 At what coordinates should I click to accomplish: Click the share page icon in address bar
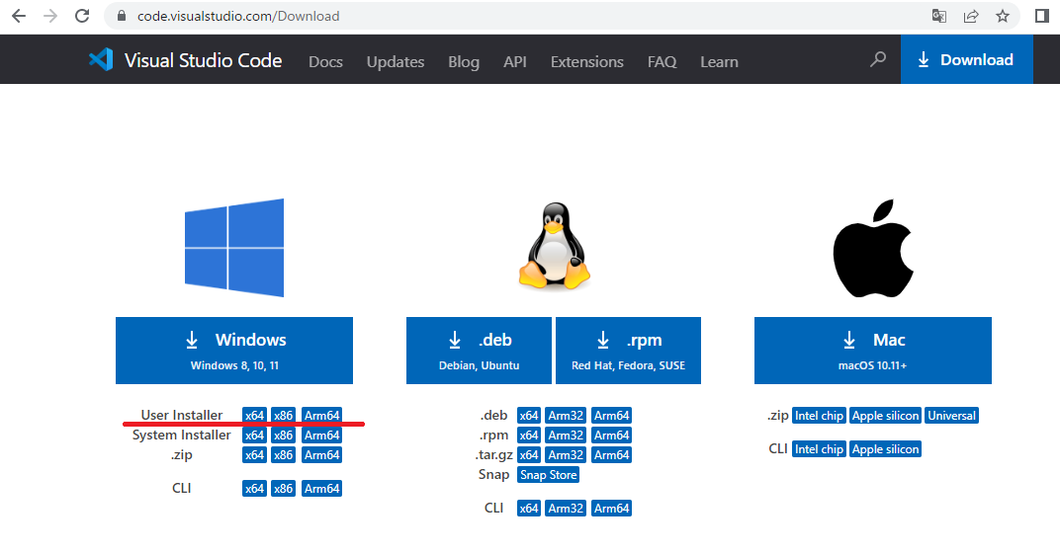[971, 16]
